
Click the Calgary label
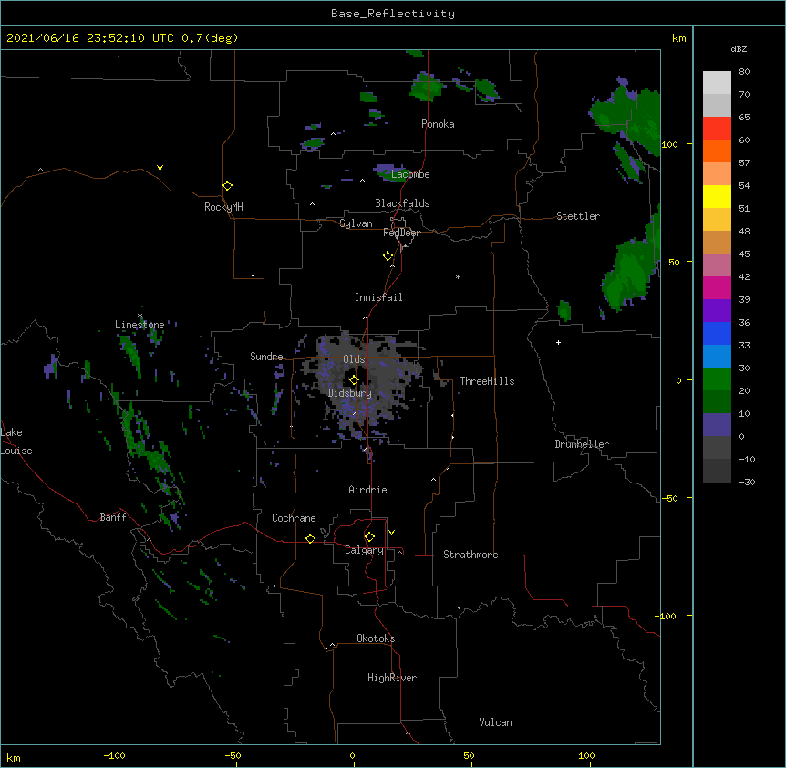(x=364, y=550)
